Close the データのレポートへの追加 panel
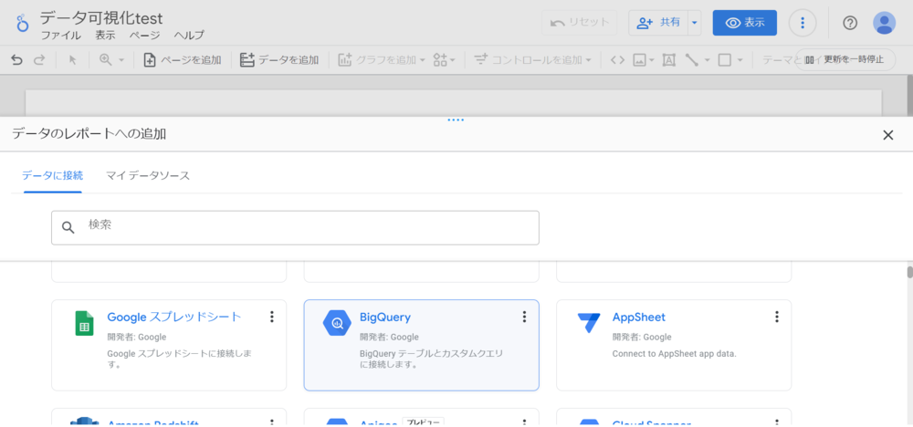913x427 pixels. tap(888, 135)
